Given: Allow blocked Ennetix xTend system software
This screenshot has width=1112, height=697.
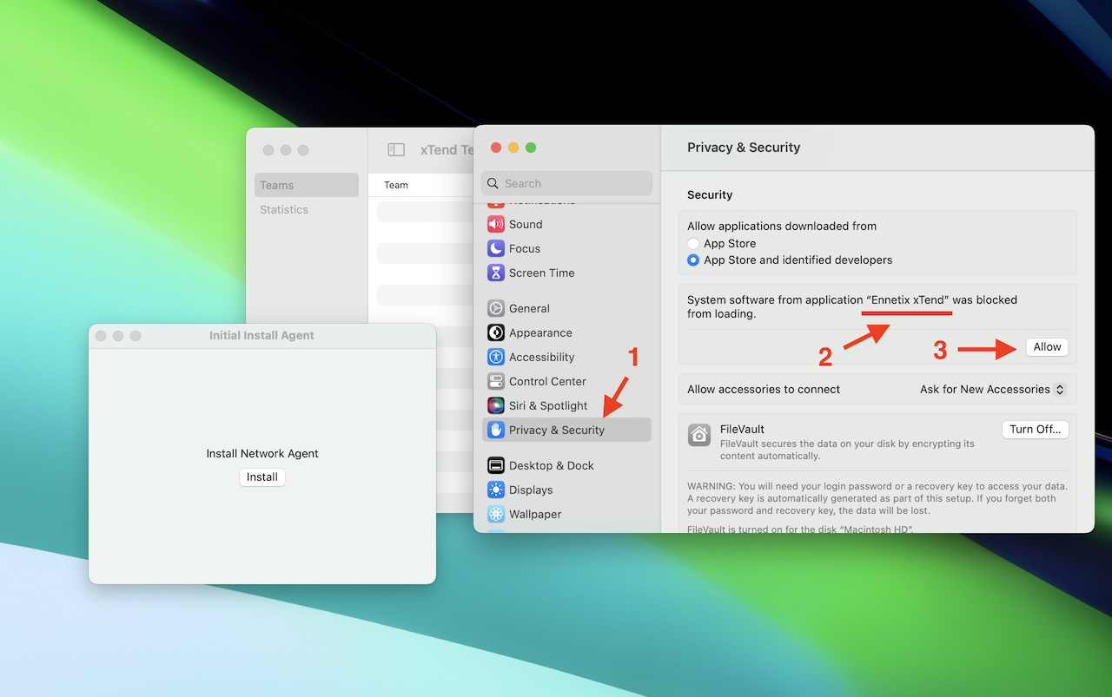Looking at the screenshot, I should point(1047,347).
